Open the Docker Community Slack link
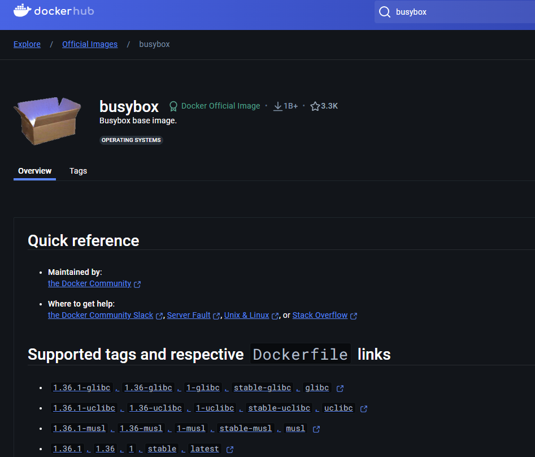This screenshot has height=457, width=535. pyautogui.click(x=101, y=315)
